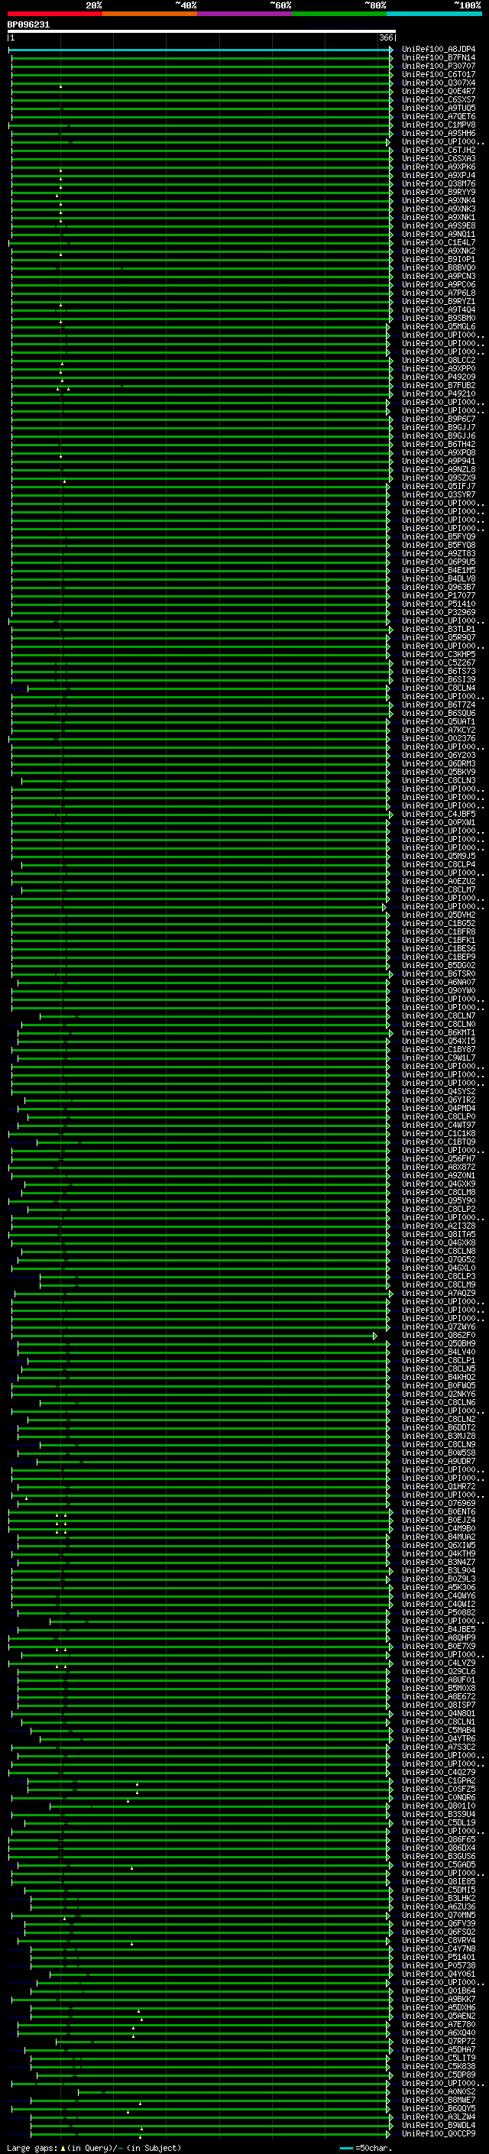This screenshot has height=2154, width=489.
Task: Click the red 20% identity legend segment
Action: (55, 15)
